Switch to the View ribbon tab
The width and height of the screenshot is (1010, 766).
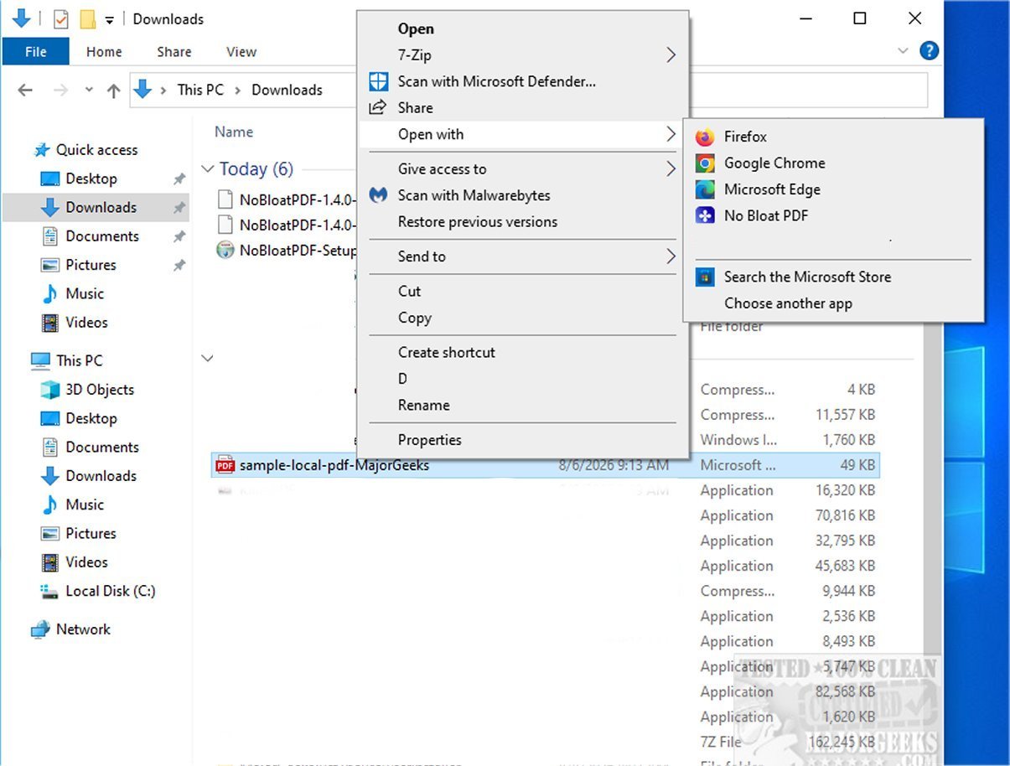241,52
